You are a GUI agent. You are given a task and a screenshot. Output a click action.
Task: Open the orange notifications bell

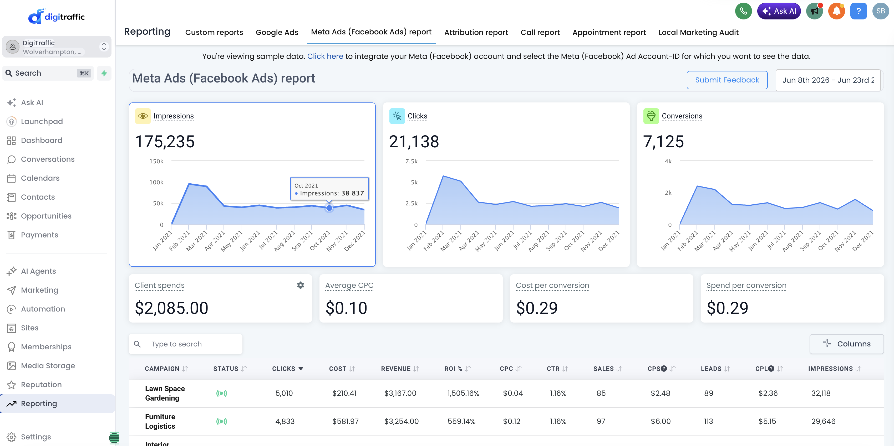pos(836,11)
